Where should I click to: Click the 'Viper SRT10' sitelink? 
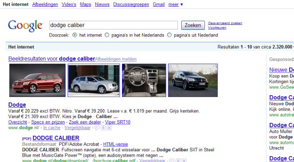click(118, 122)
